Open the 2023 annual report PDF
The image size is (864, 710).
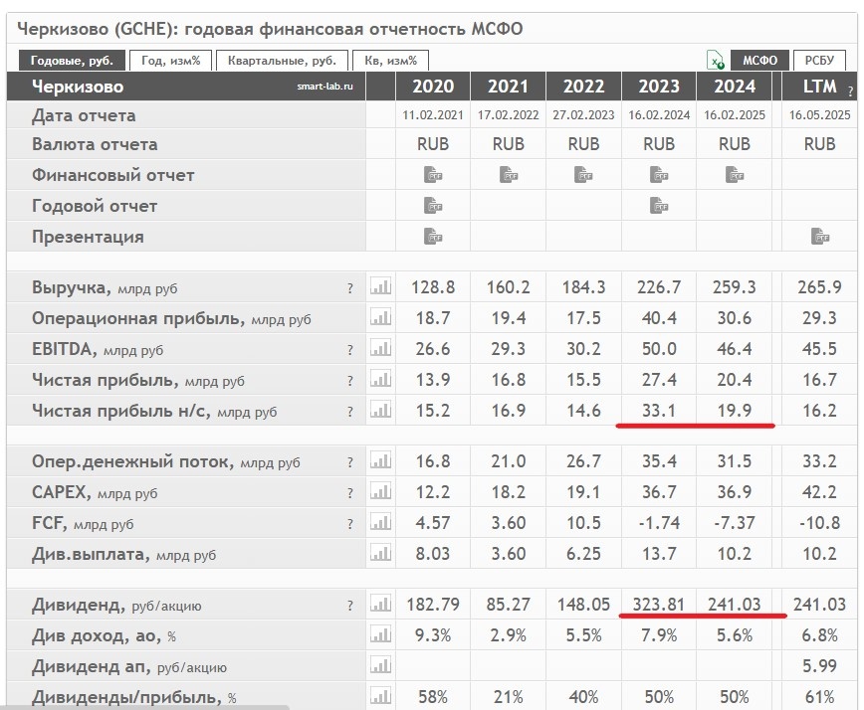point(659,205)
